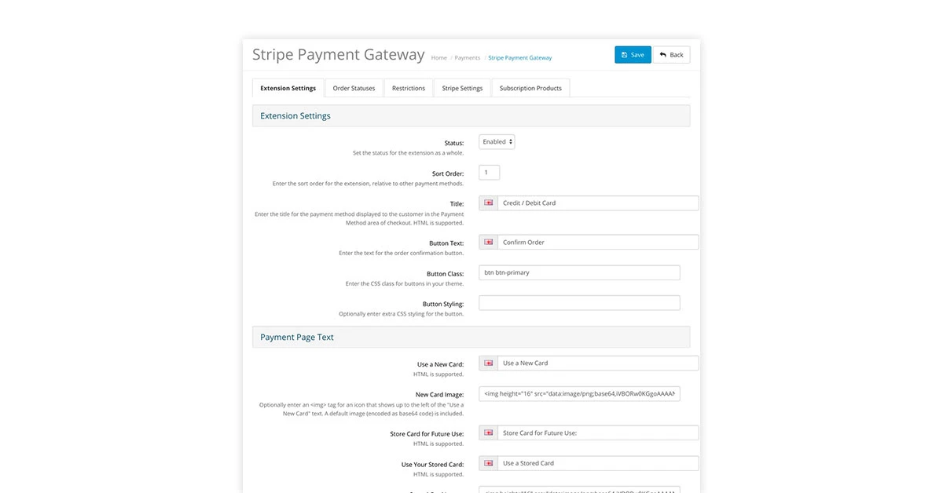Click the flag icon beside Store Card for Future Use

click(487, 432)
